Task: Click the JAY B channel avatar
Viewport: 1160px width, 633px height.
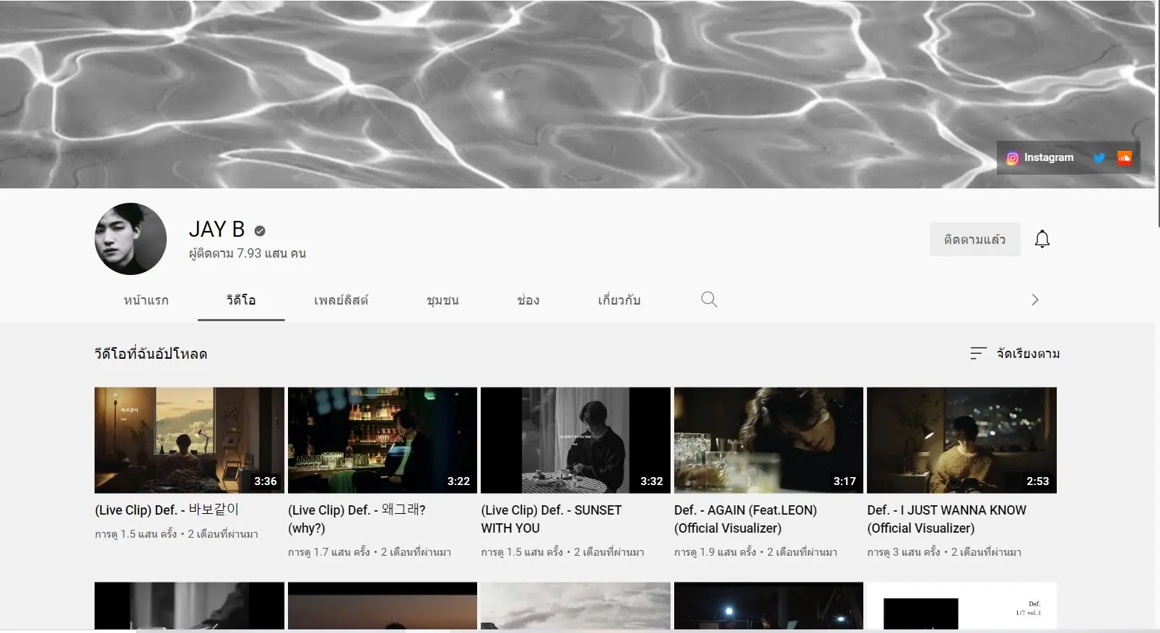Action: pos(131,239)
